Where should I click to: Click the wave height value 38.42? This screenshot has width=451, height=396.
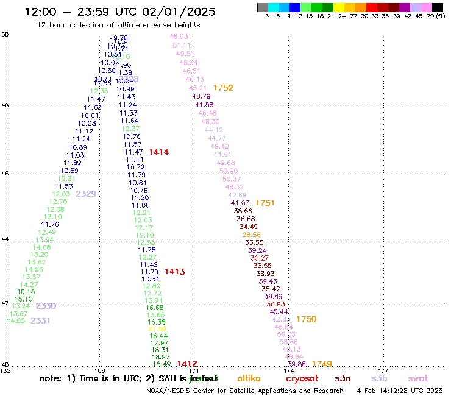271,289
